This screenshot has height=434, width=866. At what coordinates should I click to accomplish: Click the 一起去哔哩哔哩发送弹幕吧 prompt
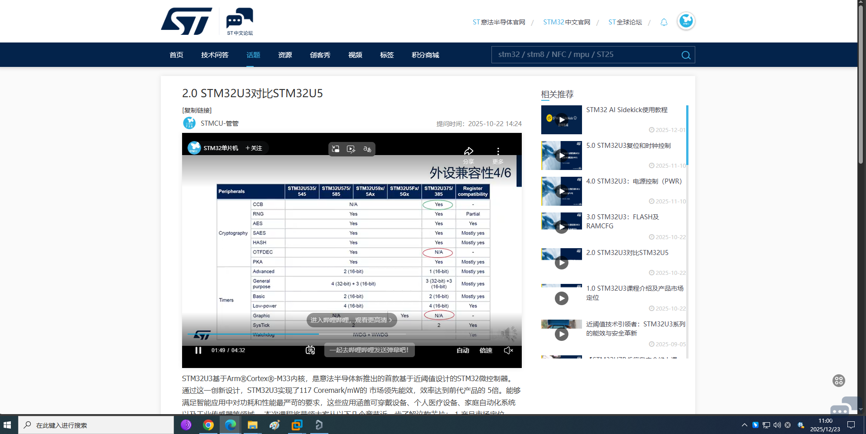coord(369,350)
